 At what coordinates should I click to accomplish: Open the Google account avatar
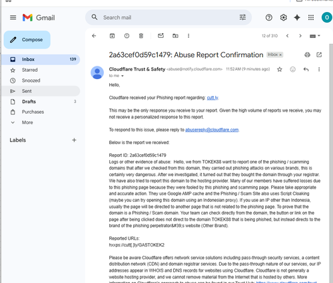[x=327, y=17]
